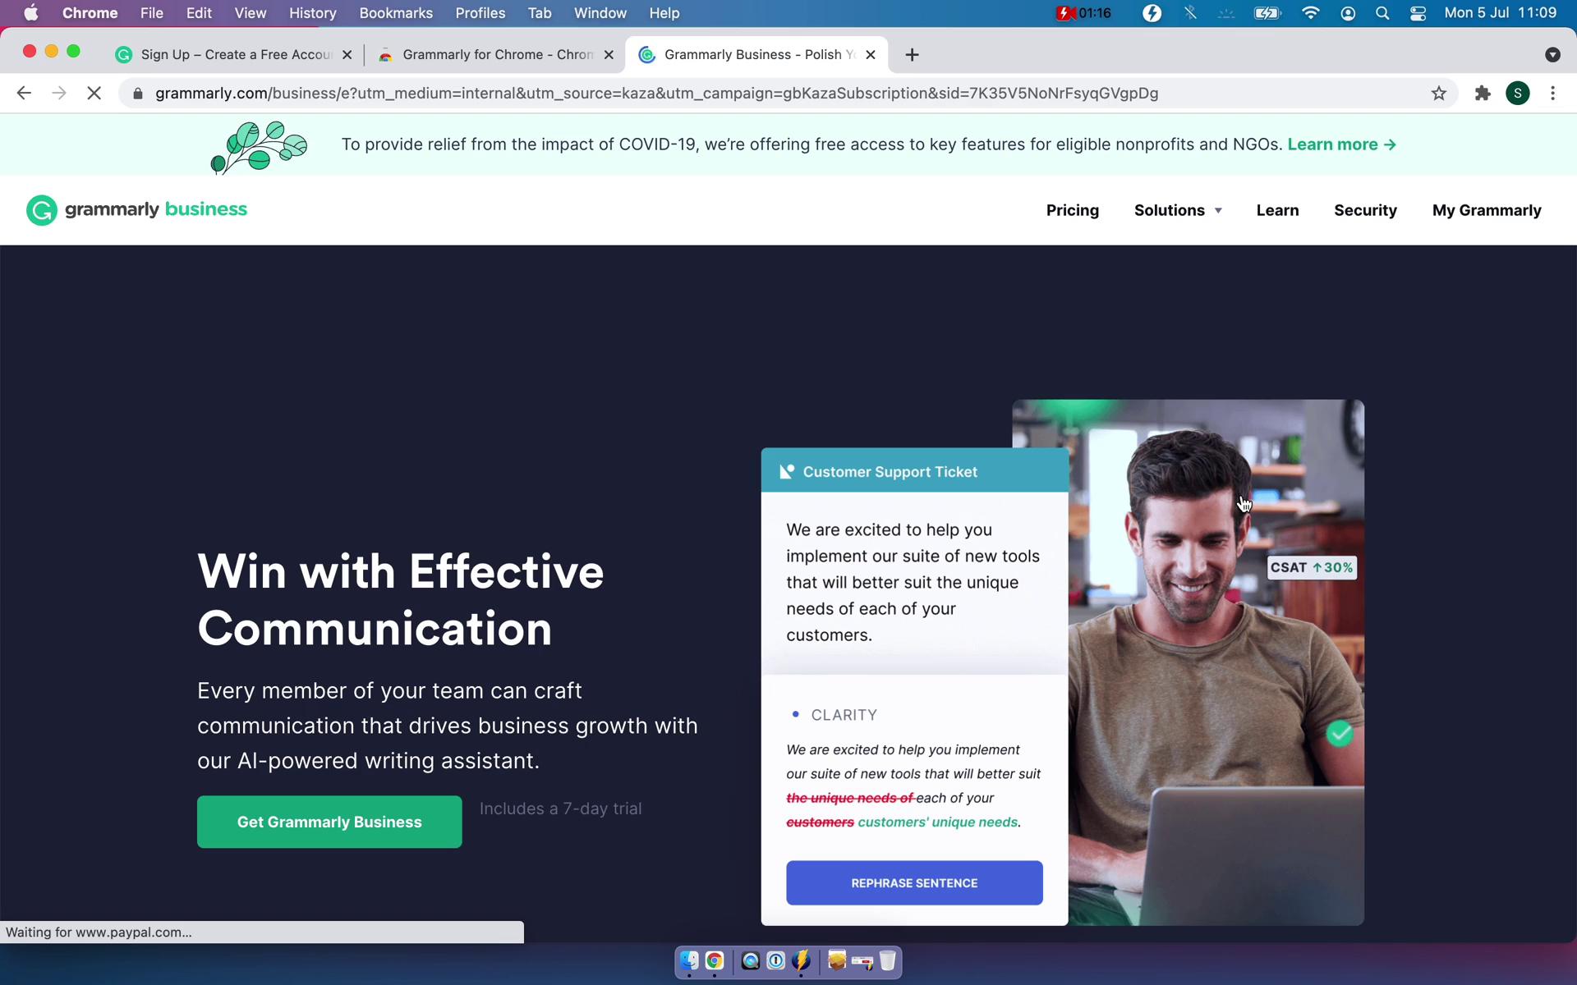
Task: Open the Chrome application menu
Action: coord(90,13)
